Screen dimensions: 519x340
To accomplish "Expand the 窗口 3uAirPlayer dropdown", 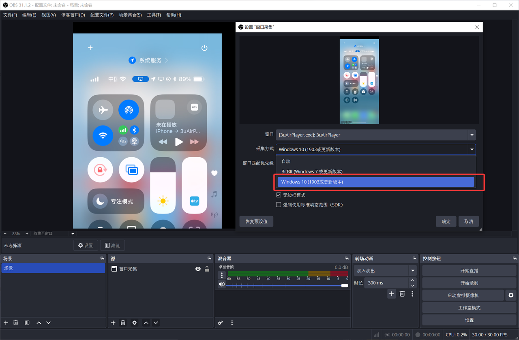I will [x=472, y=135].
